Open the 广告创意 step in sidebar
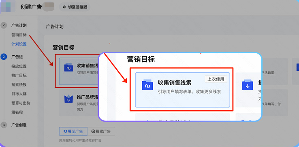Viewport: 299px width, 147px height. (x=19, y=125)
